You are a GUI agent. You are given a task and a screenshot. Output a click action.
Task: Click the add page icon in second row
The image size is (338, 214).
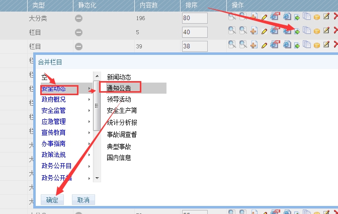[x=253, y=31]
